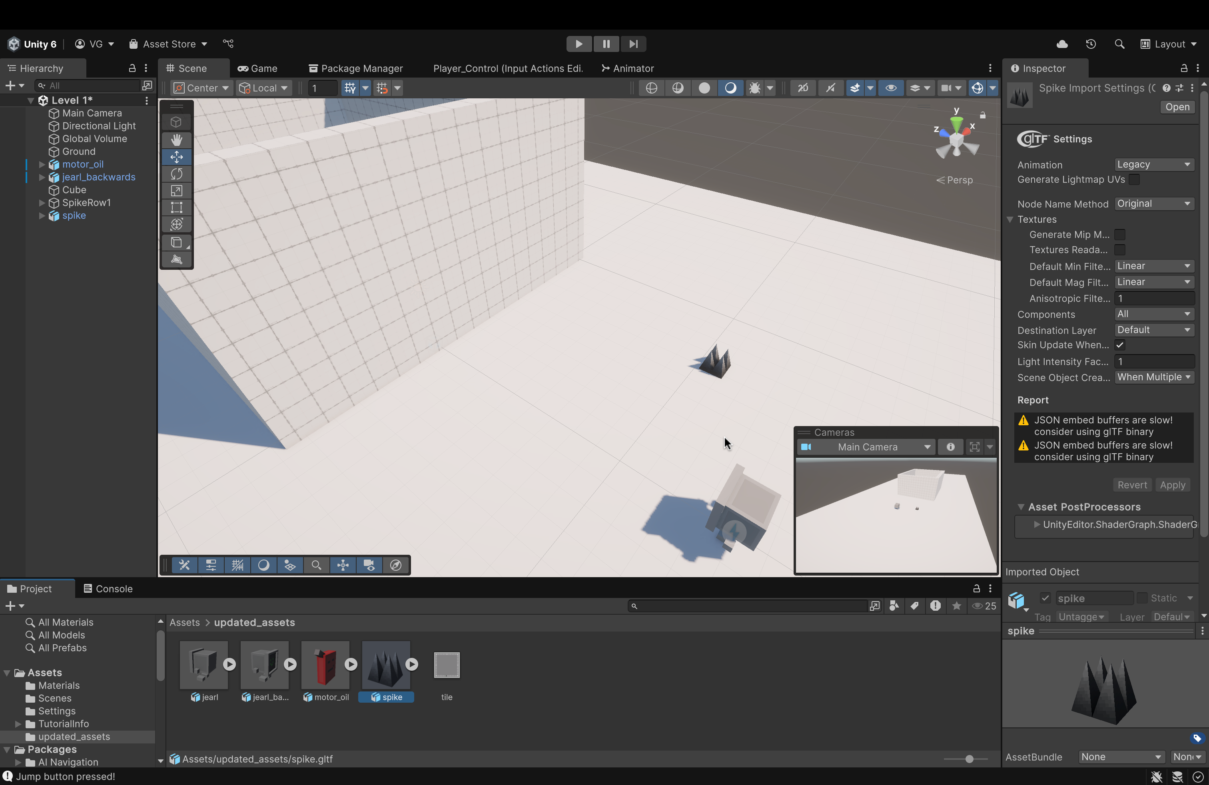The height and width of the screenshot is (785, 1209).
Task: Open the Center pivot dropdown
Action: (201, 88)
